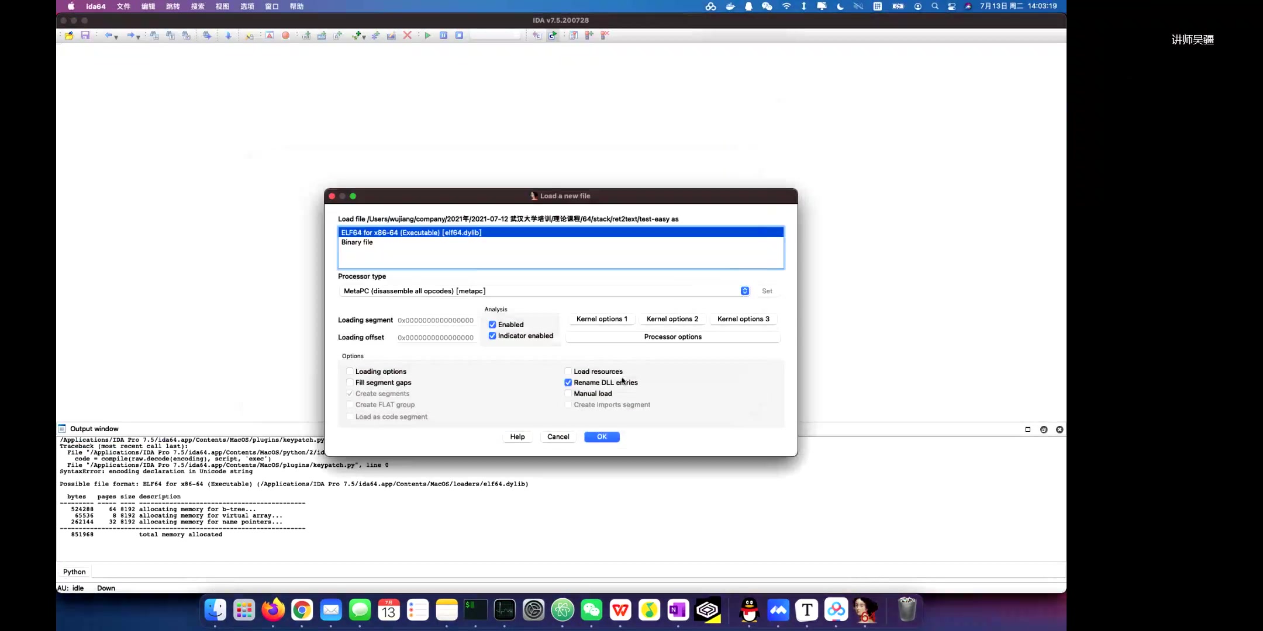Screen dimensions: 1263x631
Task: Click the open file toolbar icon
Action: pyautogui.click(x=70, y=36)
